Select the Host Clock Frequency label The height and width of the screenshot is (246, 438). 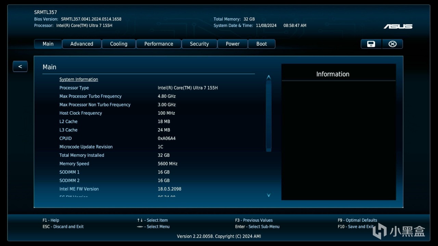click(x=81, y=113)
